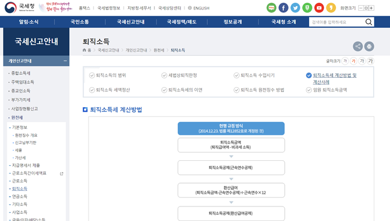Image resolution: width=390 pixels, height=221 pixels.
Task: Click the 국세청 logo
Action: click(19, 7)
